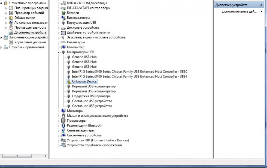Select Виртуализация USB category

[81, 23]
